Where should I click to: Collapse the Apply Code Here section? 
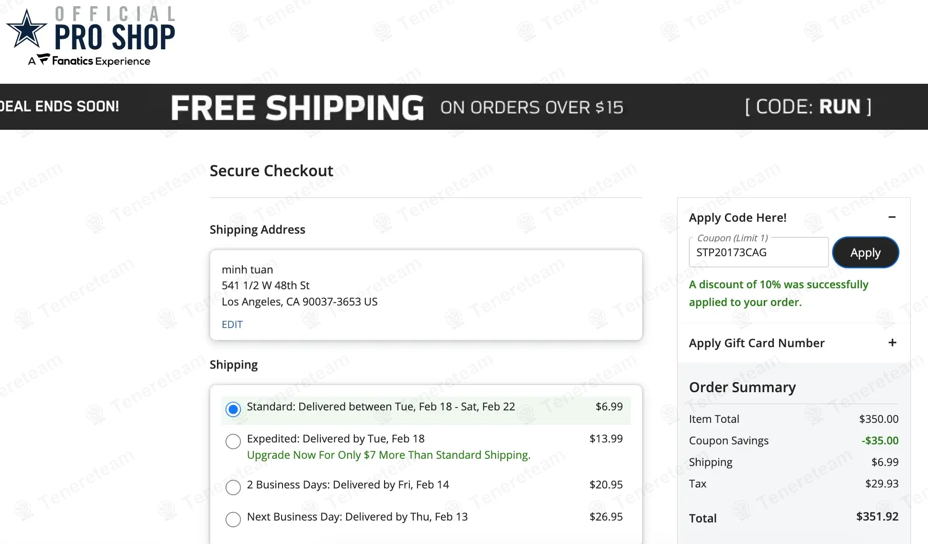coord(892,217)
